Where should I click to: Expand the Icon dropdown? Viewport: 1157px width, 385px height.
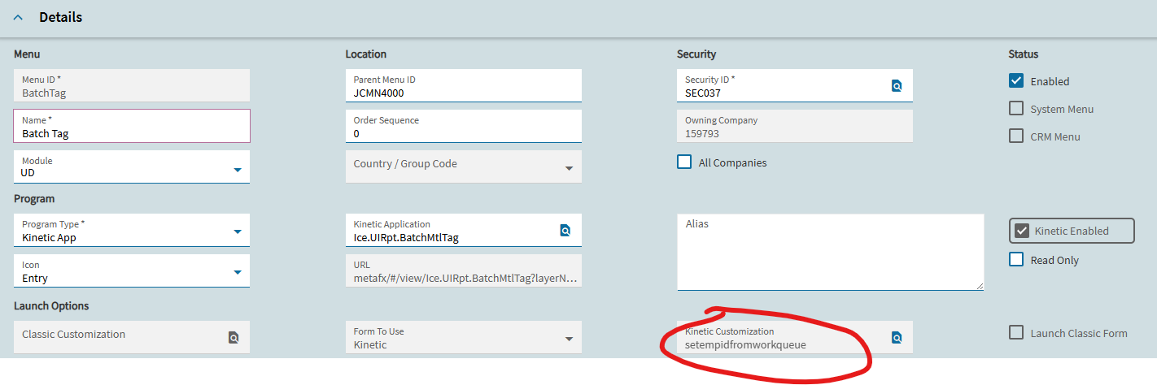pyautogui.click(x=238, y=272)
